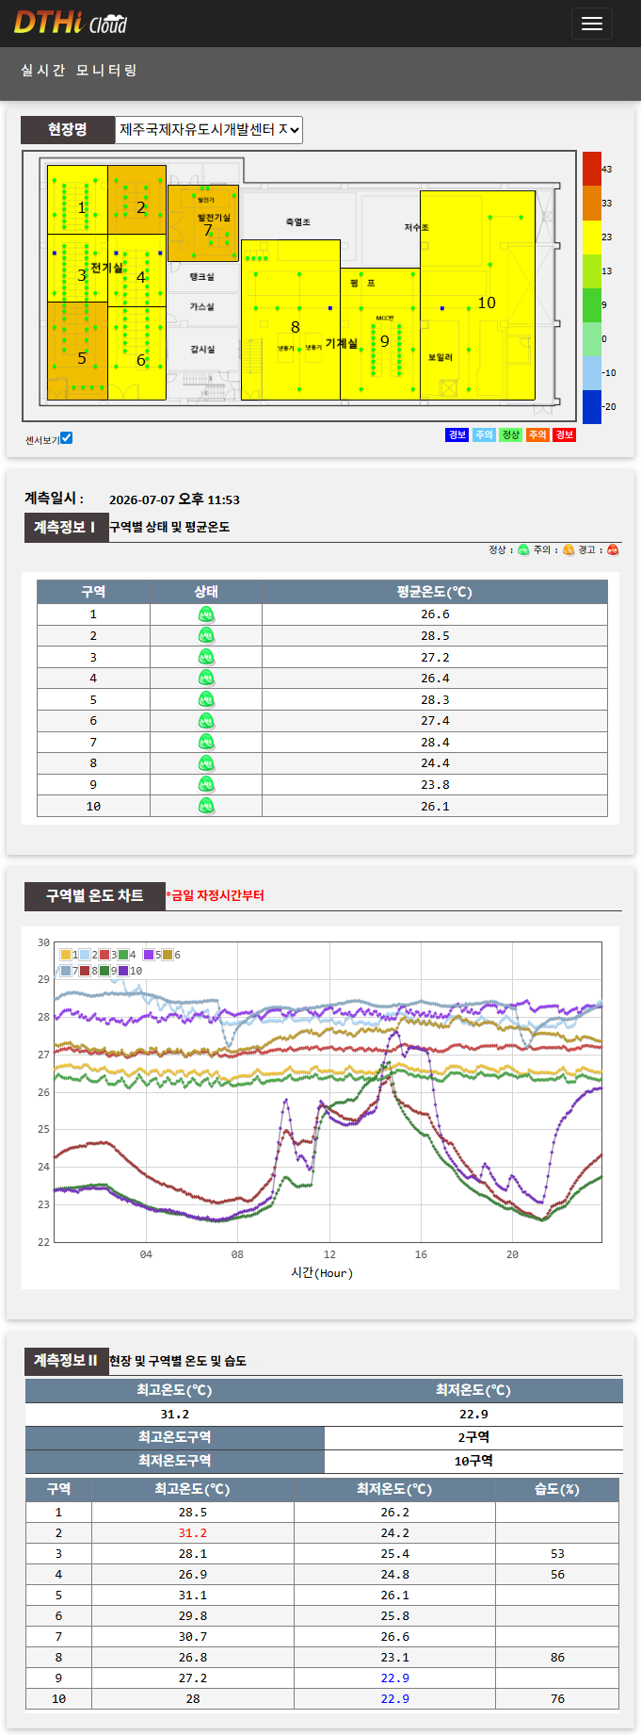The image size is (641, 1735).
Task: Click the green 정상 legend icon
Action: tap(524, 549)
